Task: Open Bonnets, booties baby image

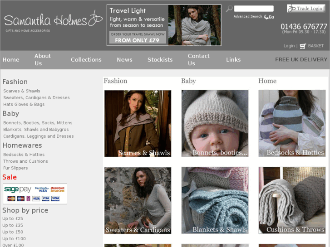Action: pos(215,123)
